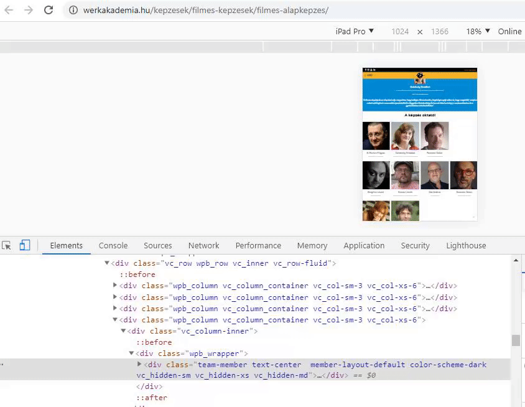Click the Elements panel scroll up arrow

pyautogui.click(x=516, y=260)
